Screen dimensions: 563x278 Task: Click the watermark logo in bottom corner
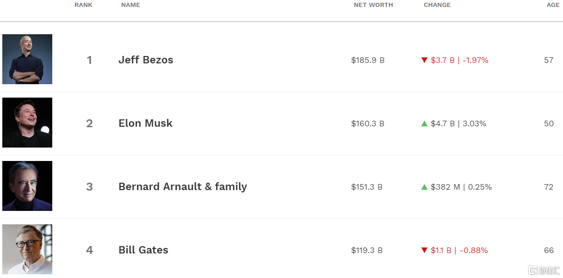click(x=544, y=270)
